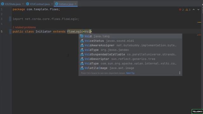Click the IOUContract.java class icon
The width and height of the screenshot is (203, 114).
28,4
